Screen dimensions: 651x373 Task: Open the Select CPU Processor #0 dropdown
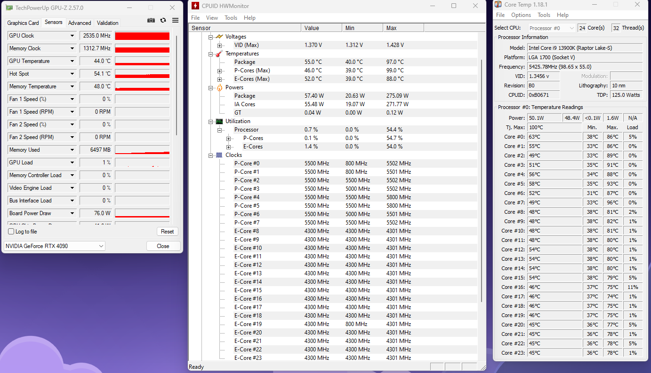552,28
